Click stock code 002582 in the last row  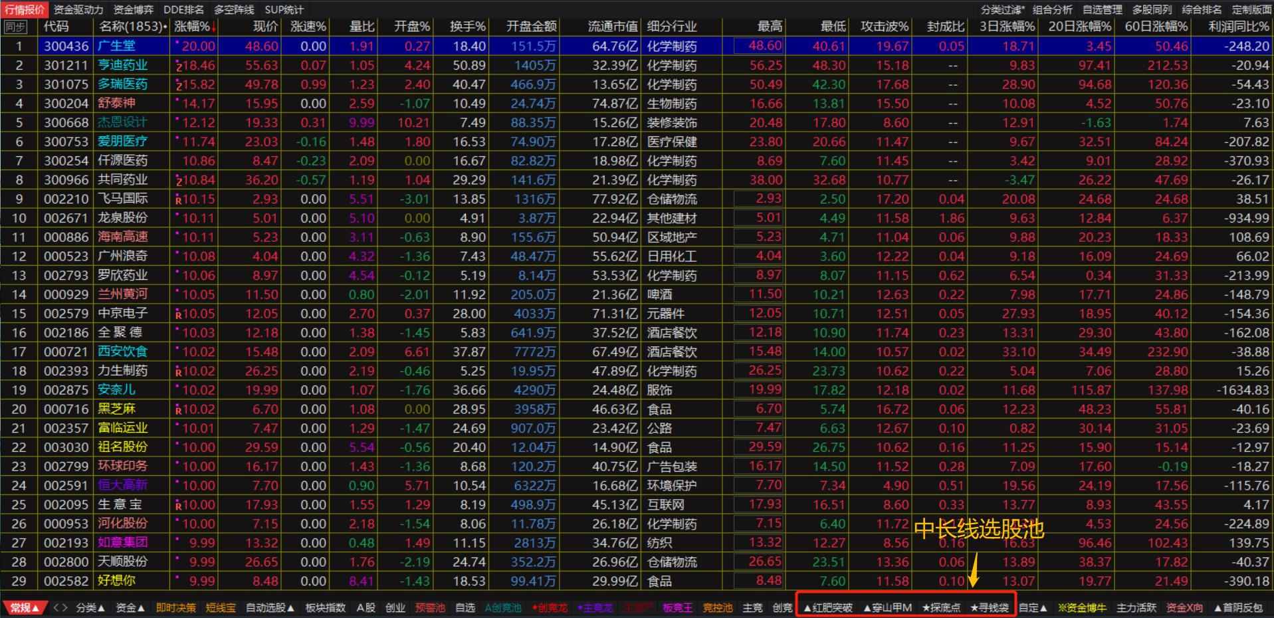point(66,581)
